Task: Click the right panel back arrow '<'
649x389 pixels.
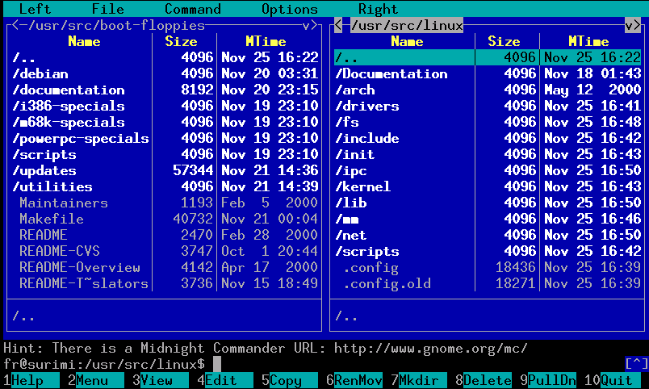Action: coord(338,25)
